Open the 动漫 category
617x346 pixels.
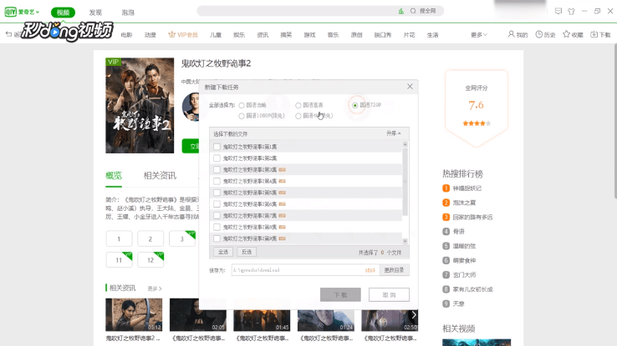coord(150,35)
